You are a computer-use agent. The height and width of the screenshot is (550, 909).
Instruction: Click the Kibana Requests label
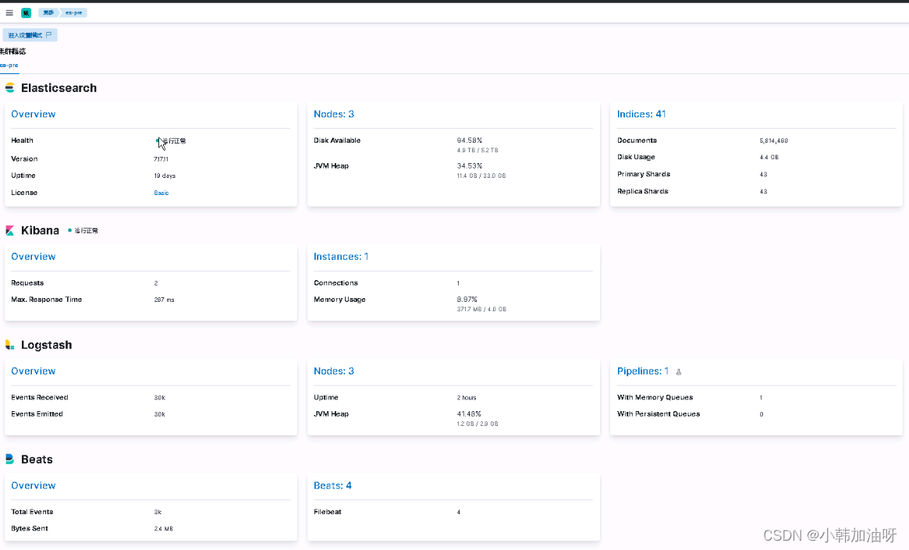pos(27,283)
